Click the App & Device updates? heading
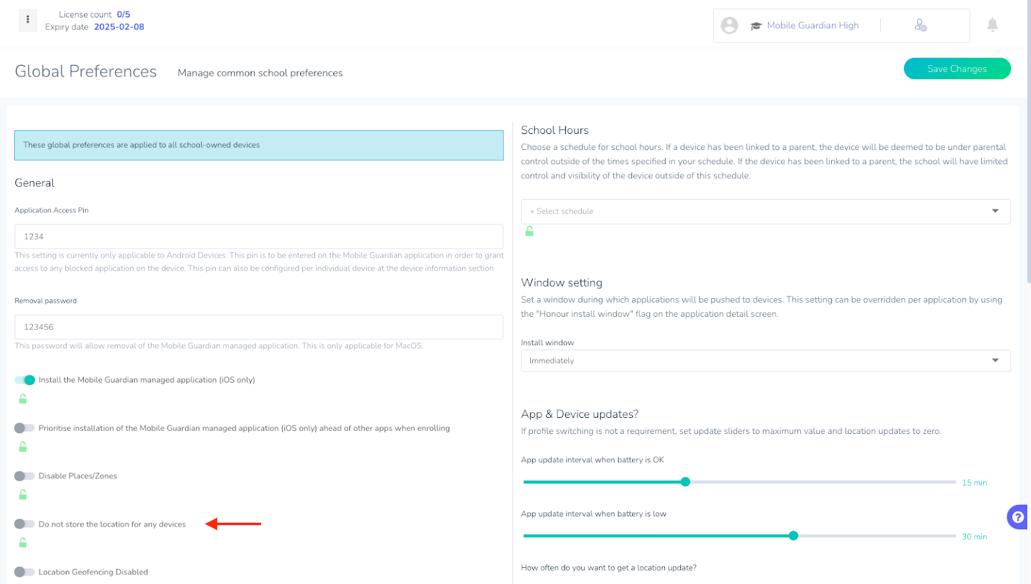1031x584 pixels. pyautogui.click(x=579, y=414)
